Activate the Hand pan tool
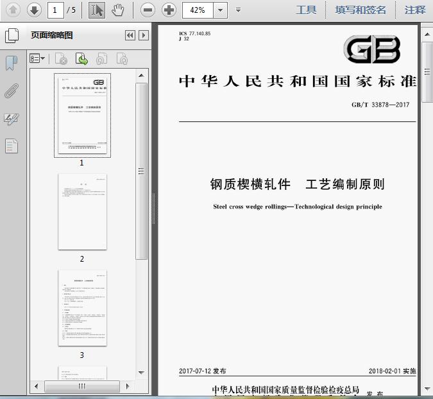Viewport: 433px width, 399px height. pyautogui.click(x=117, y=10)
